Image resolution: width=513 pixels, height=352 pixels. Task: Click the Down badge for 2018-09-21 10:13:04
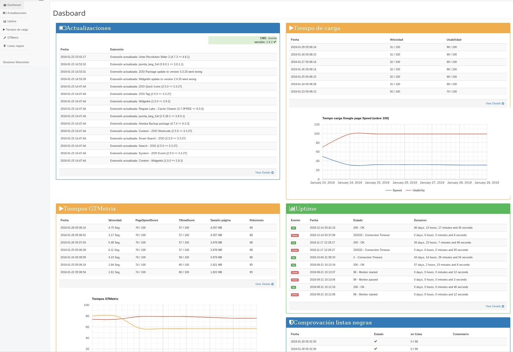[295, 280]
